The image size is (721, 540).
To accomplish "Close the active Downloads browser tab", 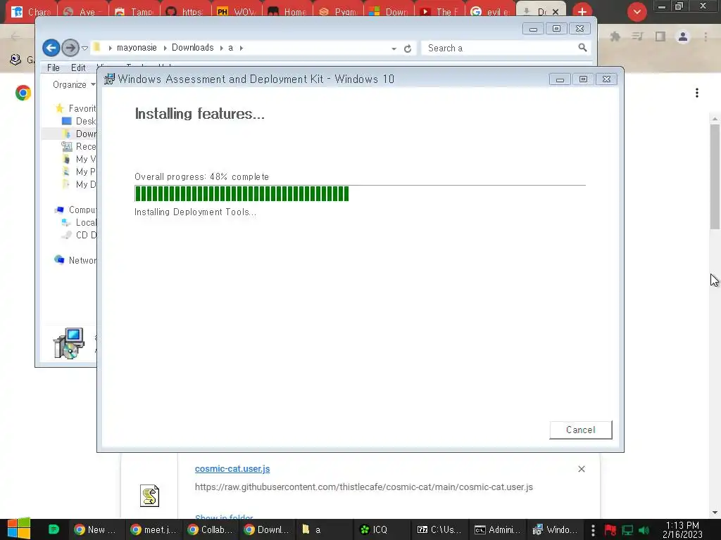I will tap(556, 12).
